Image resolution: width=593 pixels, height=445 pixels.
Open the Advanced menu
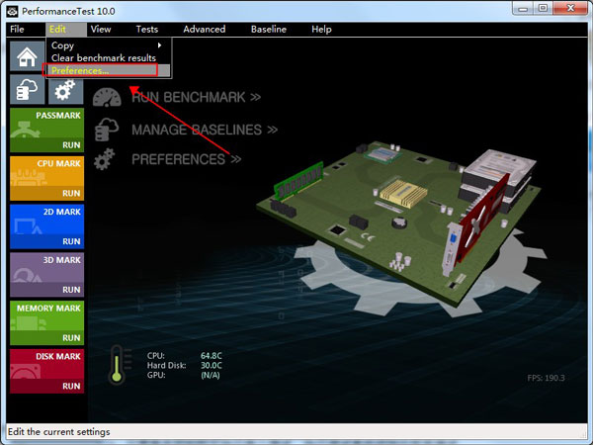pyautogui.click(x=204, y=29)
